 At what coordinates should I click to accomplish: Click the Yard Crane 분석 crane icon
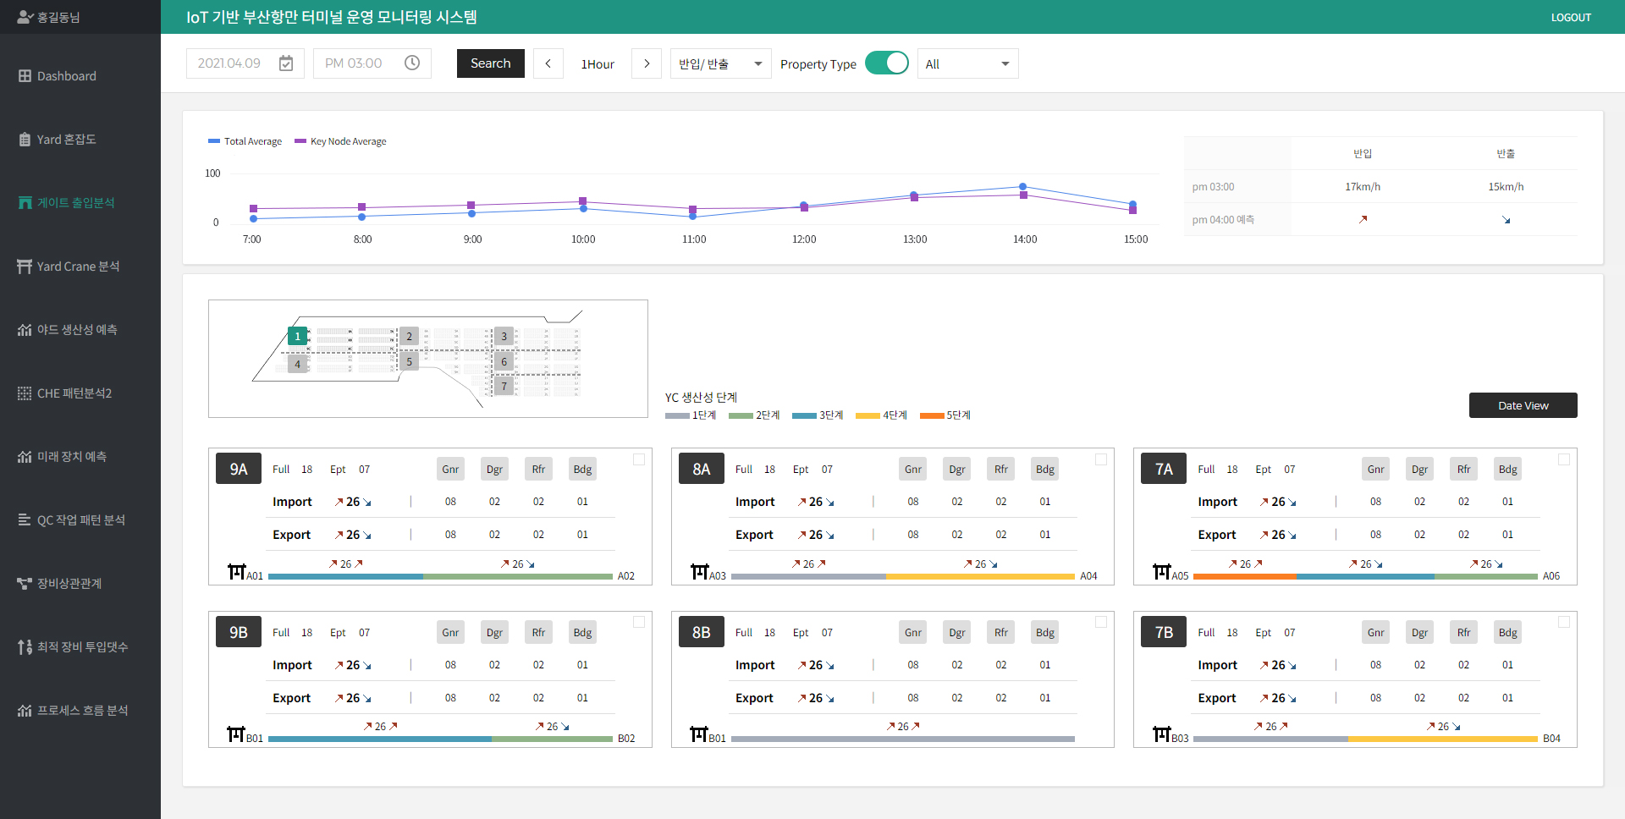(x=25, y=267)
